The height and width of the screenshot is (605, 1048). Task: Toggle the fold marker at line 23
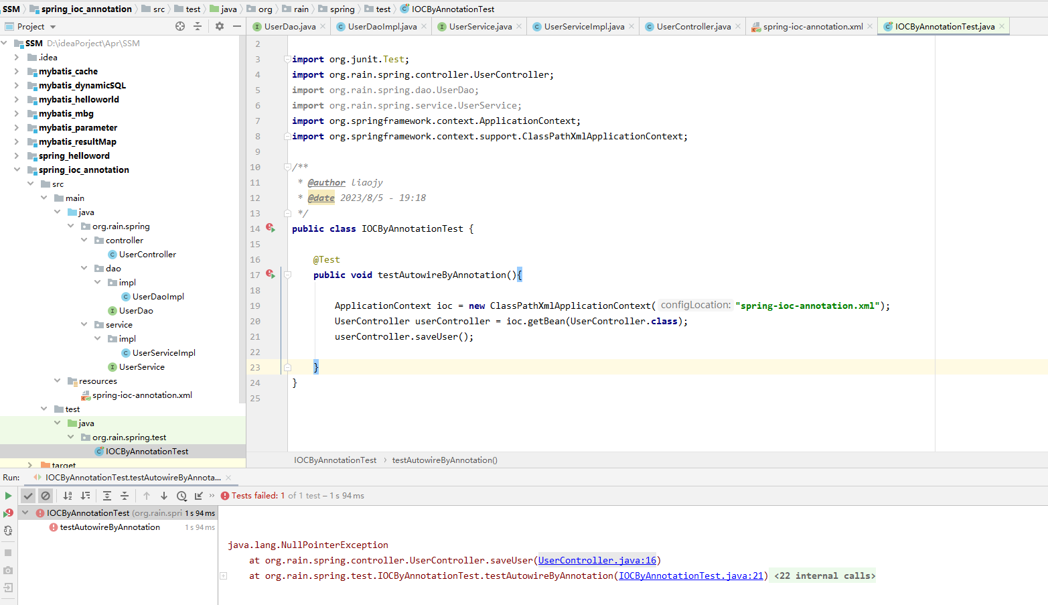287,367
